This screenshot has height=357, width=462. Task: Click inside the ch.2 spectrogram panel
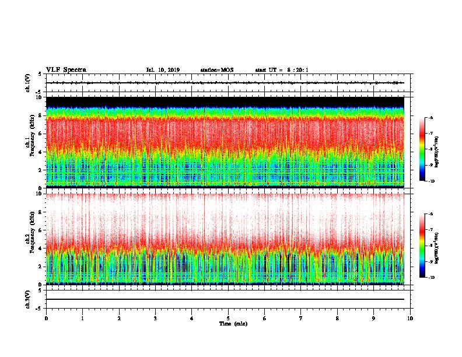tap(225, 239)
